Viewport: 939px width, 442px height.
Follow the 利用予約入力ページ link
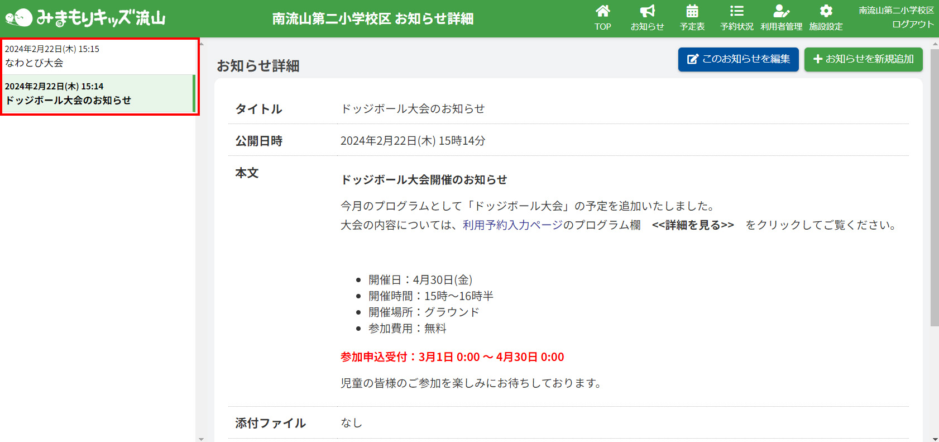512,225
